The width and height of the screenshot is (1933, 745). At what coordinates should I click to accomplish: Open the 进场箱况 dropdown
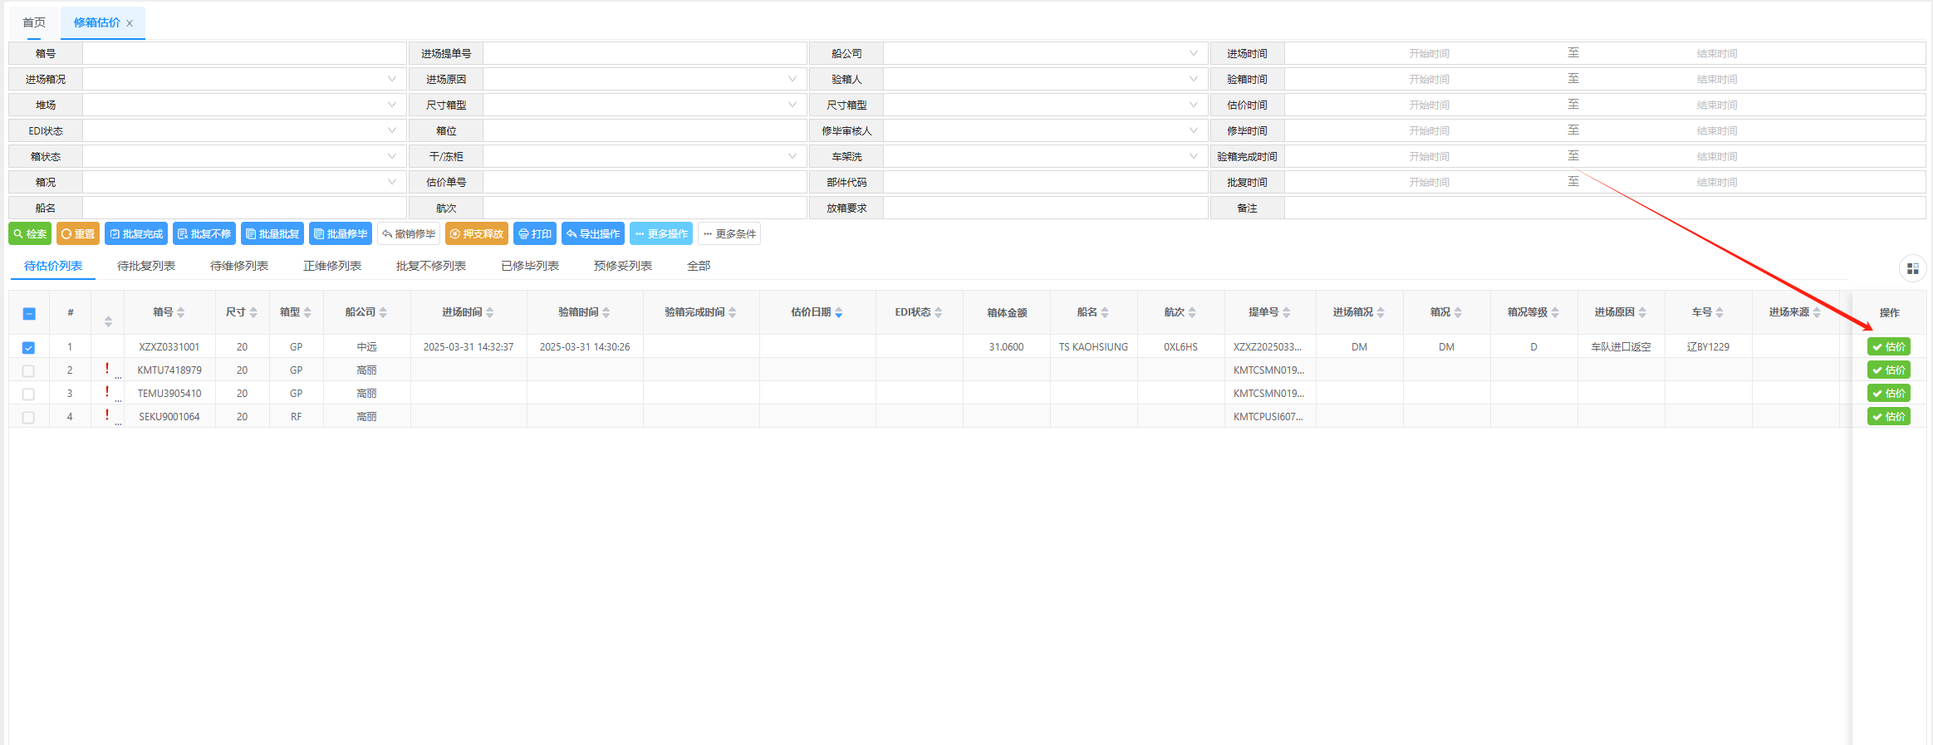pos(244,80)
